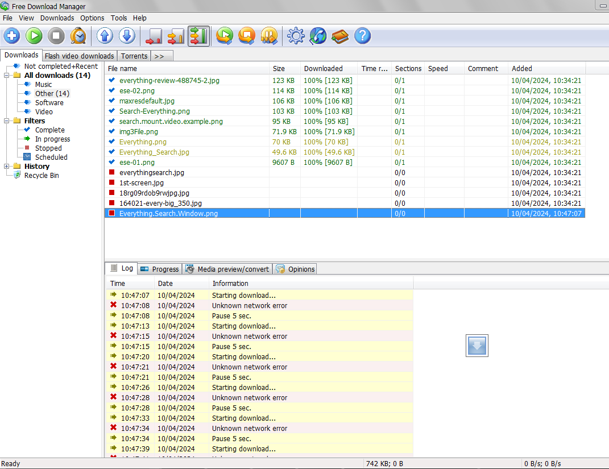609x469 pixels.
Task: Click the blue plus Add download icon
Action: click(11, 36)
